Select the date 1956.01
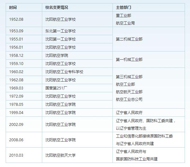190x167 pixels. pyautogui.click(x=16, y=47)
